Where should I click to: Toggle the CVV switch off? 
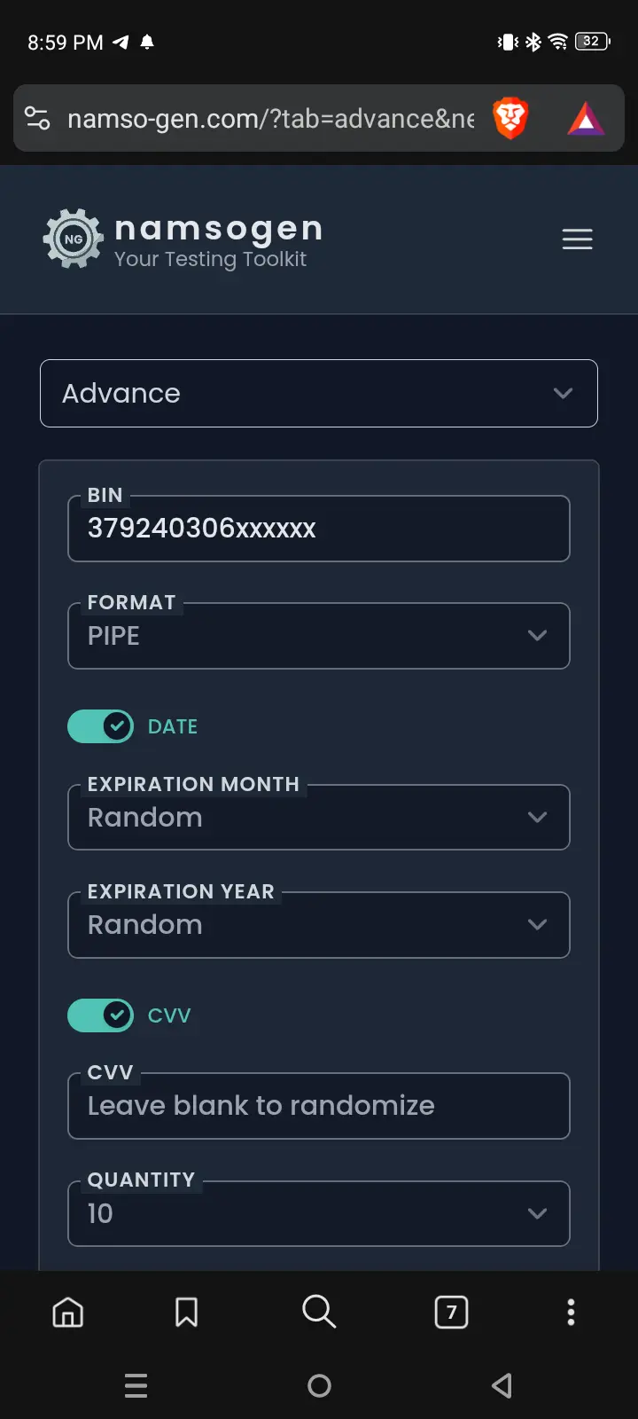[x=101, y=1015]
